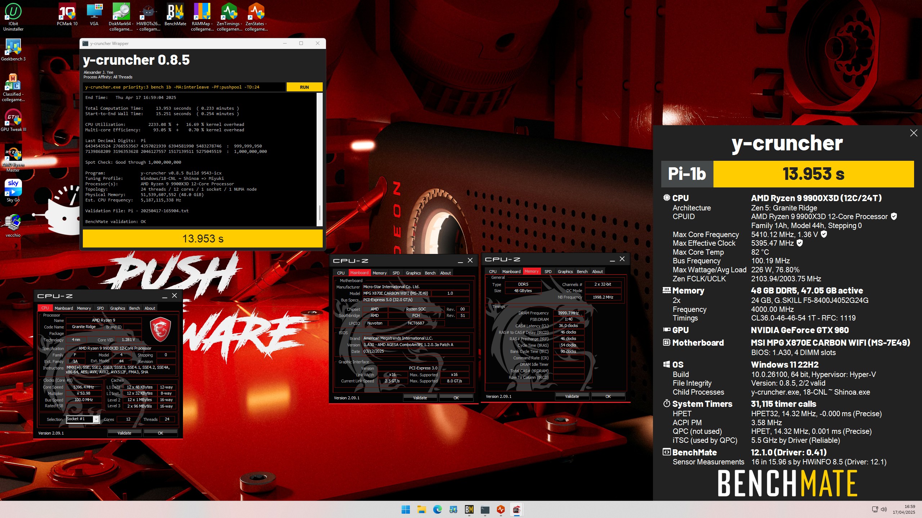Open the RAMMap desktop shortcut
Image resolution: width=922 pixels, height=518 pixels.
[202, 17]
